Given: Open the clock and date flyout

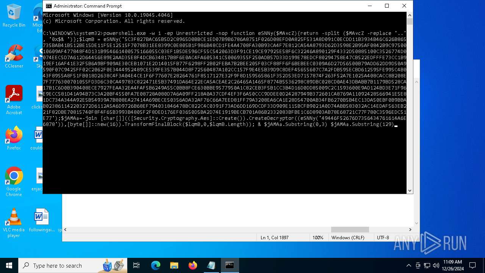Looking at the screenshot, I should click(452, 265).
